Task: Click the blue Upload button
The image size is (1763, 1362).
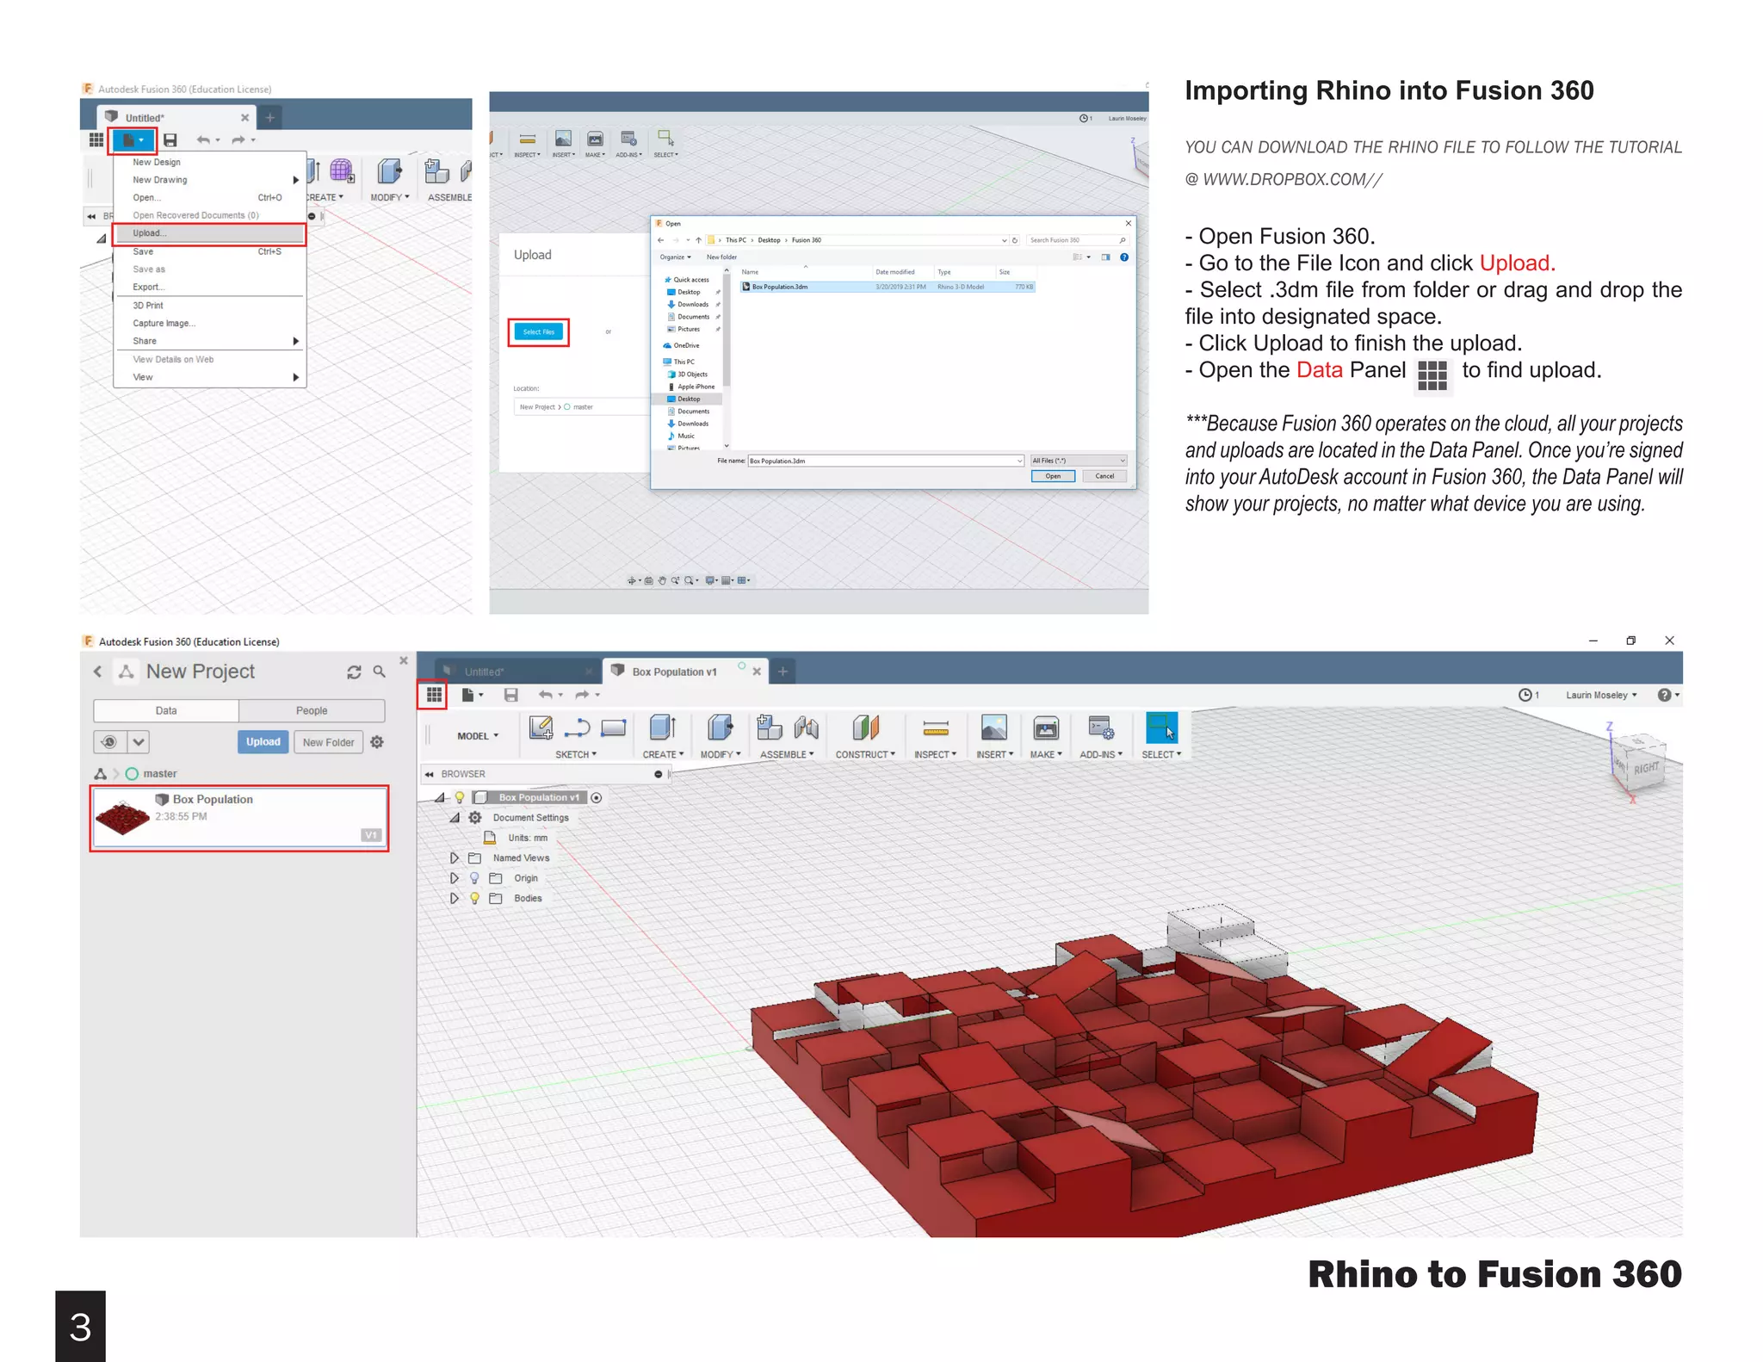Action: coord(263,742)
